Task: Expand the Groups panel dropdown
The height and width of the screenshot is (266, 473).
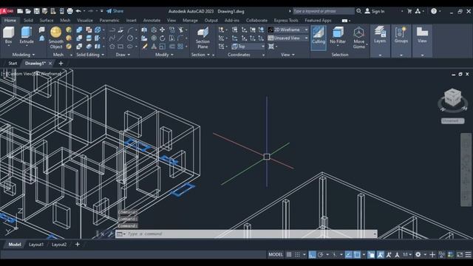Action: click(401, 55)
